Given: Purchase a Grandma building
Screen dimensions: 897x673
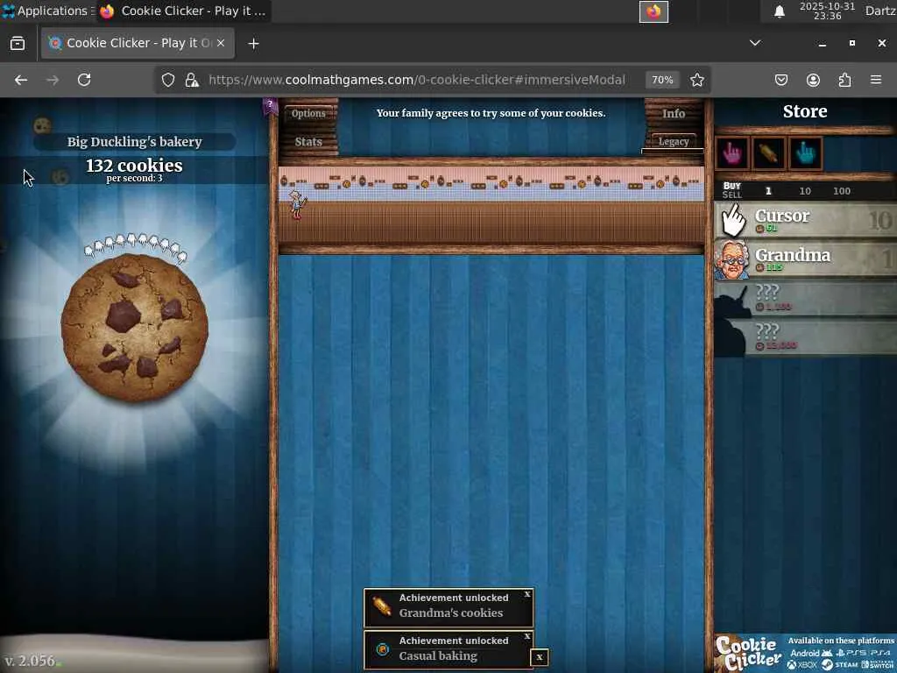Looking at the screenshot, I should tap(806, 259).
